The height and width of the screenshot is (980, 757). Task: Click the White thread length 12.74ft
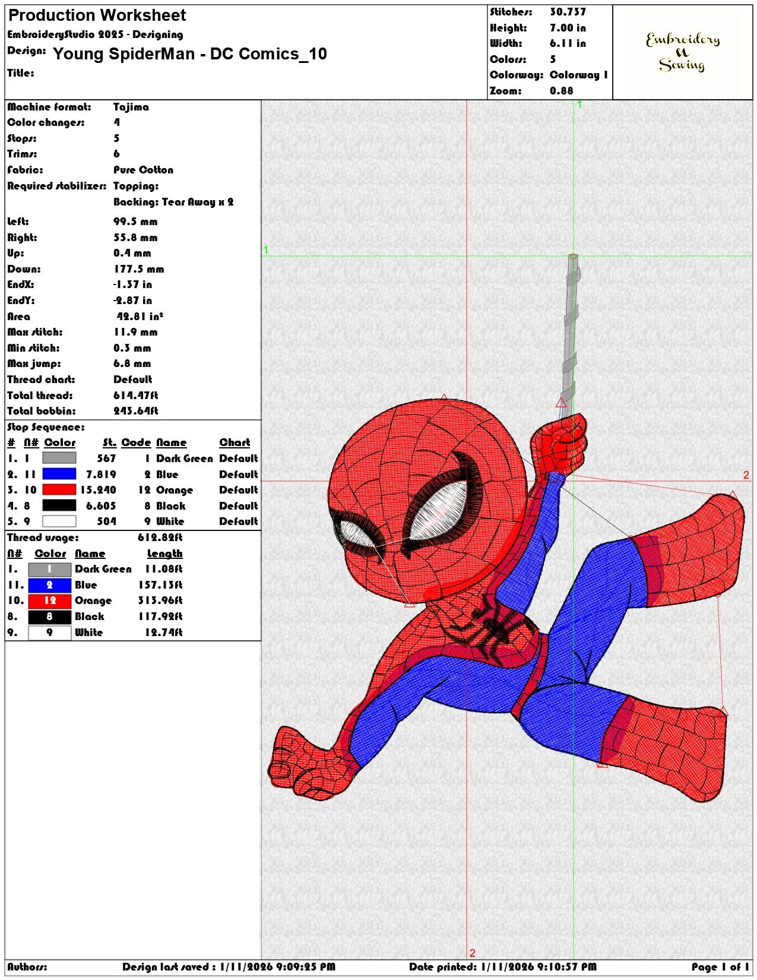coord(163,633)
